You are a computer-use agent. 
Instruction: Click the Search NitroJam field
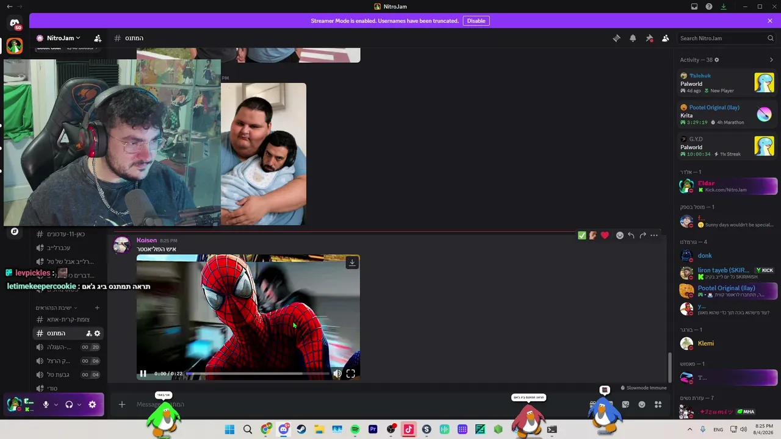click(727, 38)
